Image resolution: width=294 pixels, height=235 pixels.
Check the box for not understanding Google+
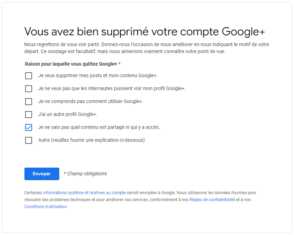tap(29, 102)
